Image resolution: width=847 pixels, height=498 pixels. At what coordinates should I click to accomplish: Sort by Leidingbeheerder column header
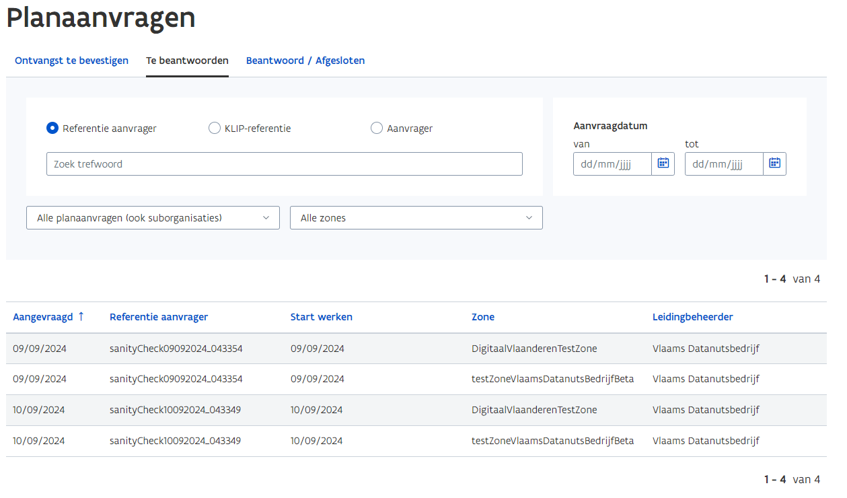[x=692, y=317]
